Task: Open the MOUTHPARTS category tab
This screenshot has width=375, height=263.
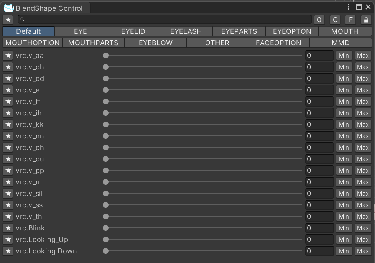Action: 93,43
